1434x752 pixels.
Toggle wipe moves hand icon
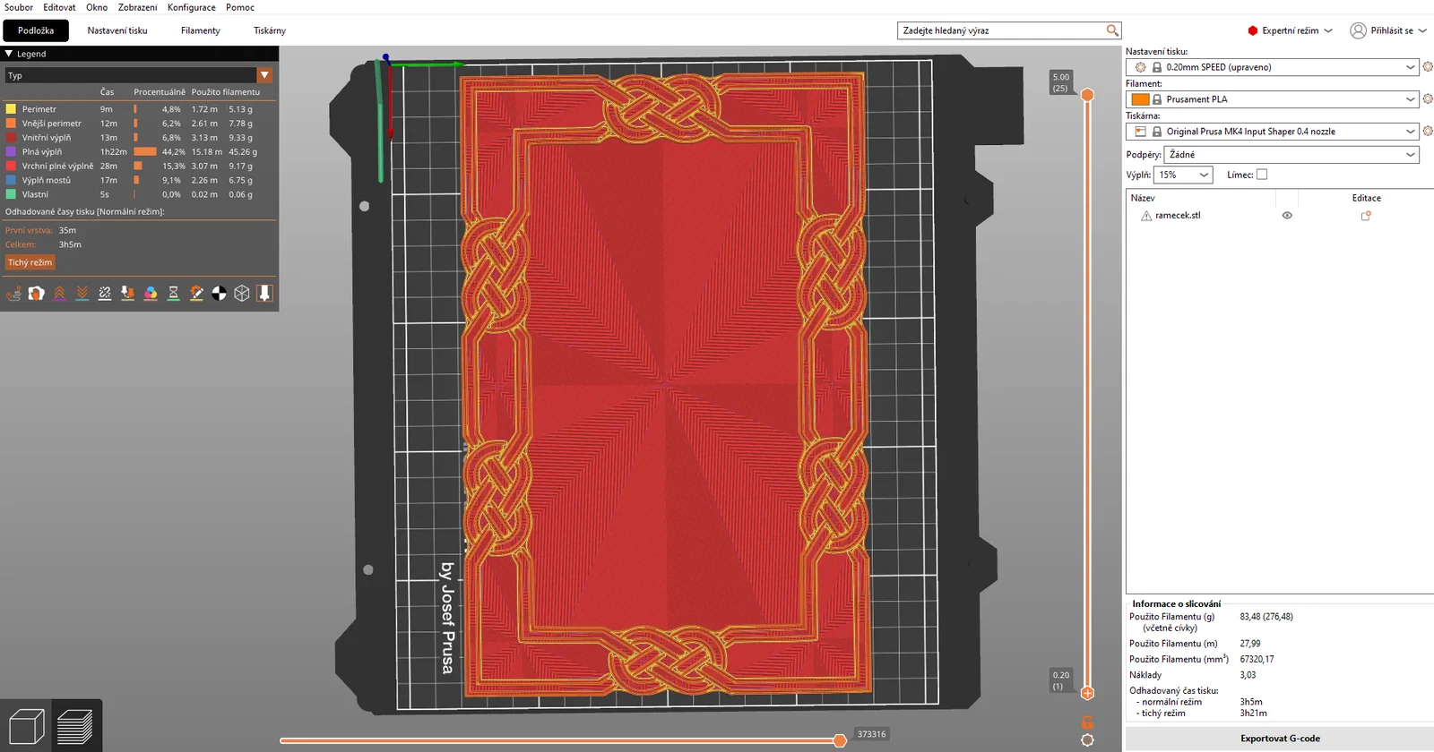tap(36, 293)
